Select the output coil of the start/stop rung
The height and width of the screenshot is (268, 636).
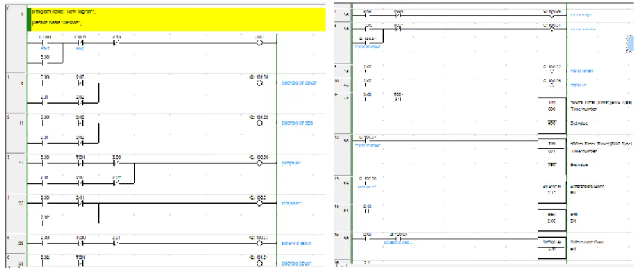(259, 42)
